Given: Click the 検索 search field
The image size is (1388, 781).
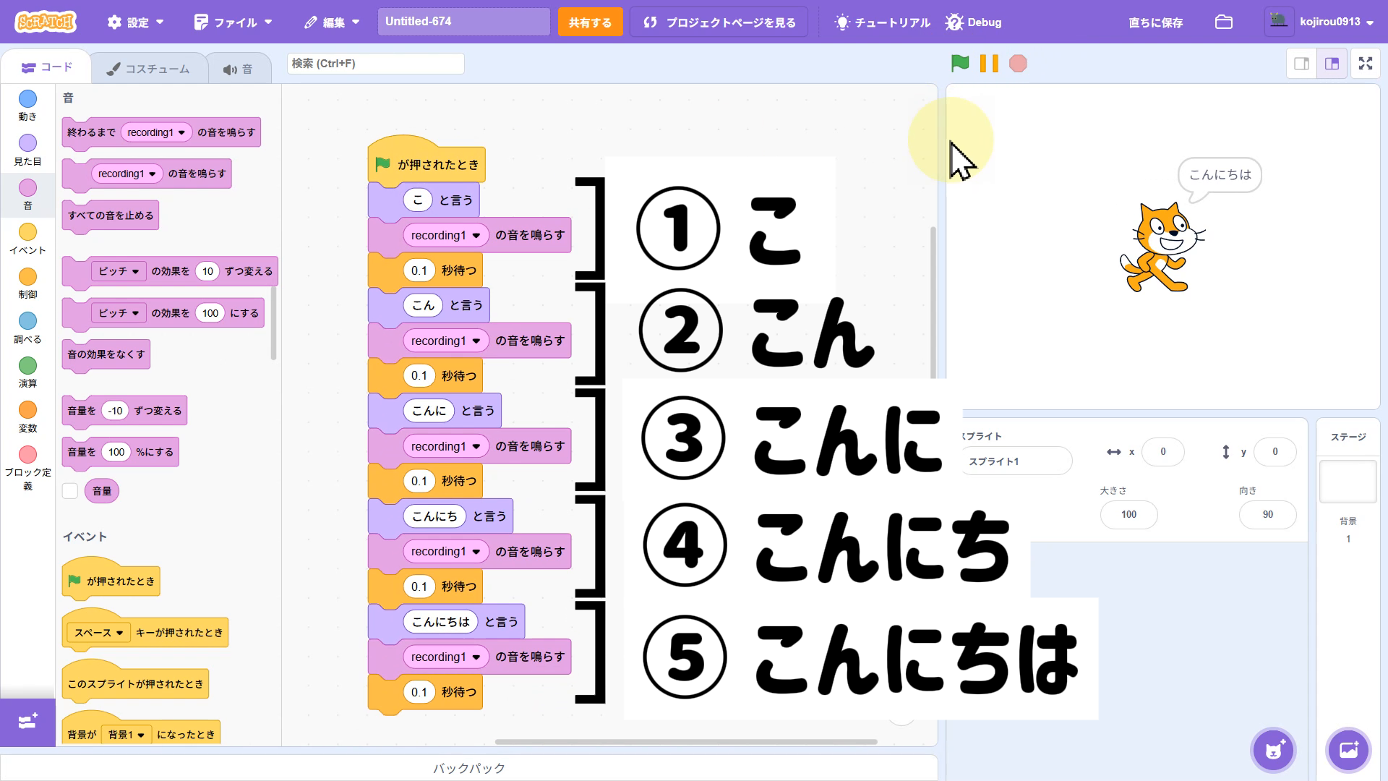Looking at the screenshot, I should pyautogui.click(x=375, y=64).
